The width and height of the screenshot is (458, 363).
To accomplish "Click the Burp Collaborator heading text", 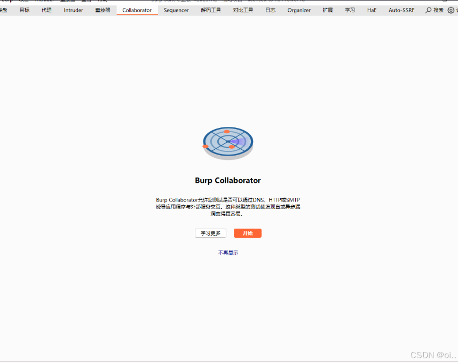I will coord(228,181).
